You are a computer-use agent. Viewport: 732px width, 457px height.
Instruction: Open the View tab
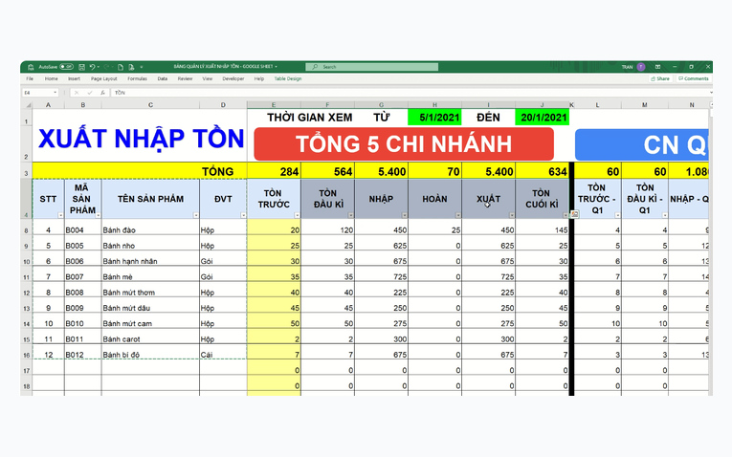click(x=208, y=78)
